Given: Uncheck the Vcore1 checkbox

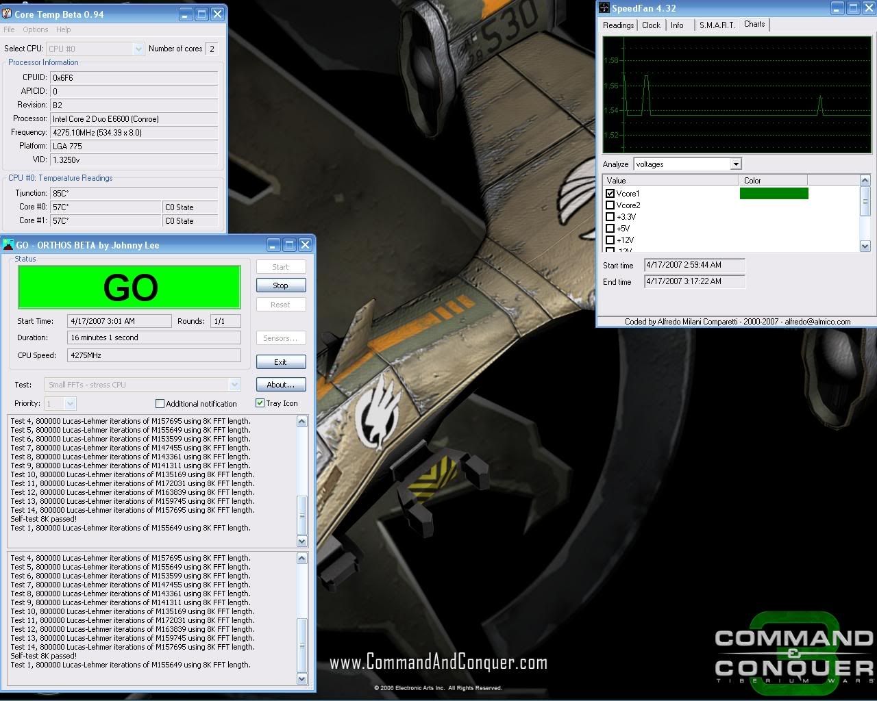Looking at the screenshot, I should tap(610, 194).
